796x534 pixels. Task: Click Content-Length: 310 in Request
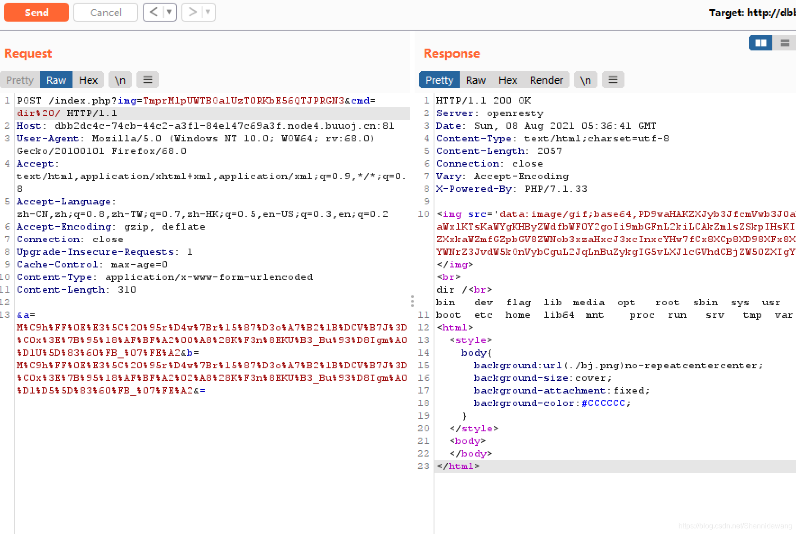pos(76,290)
